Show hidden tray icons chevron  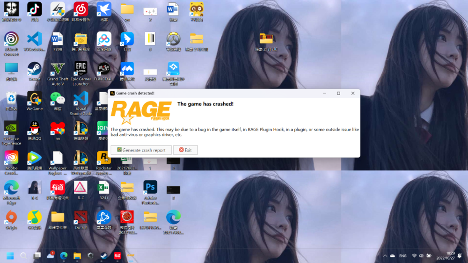[385, 256]
